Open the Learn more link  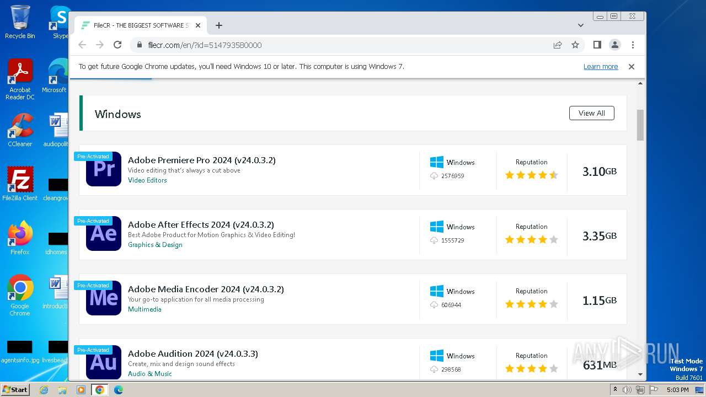601,66
